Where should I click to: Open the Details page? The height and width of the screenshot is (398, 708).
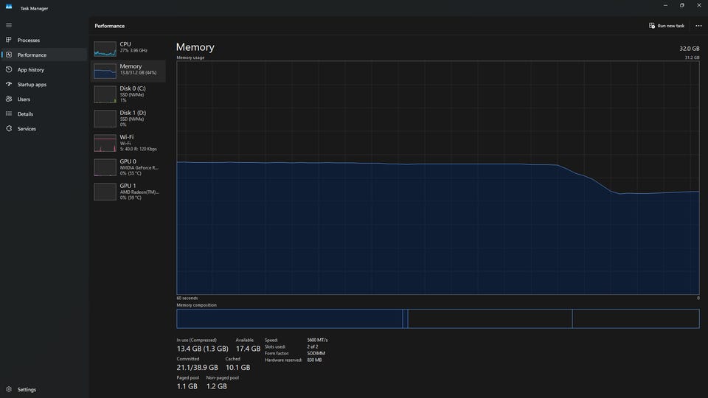coord(44,114)
